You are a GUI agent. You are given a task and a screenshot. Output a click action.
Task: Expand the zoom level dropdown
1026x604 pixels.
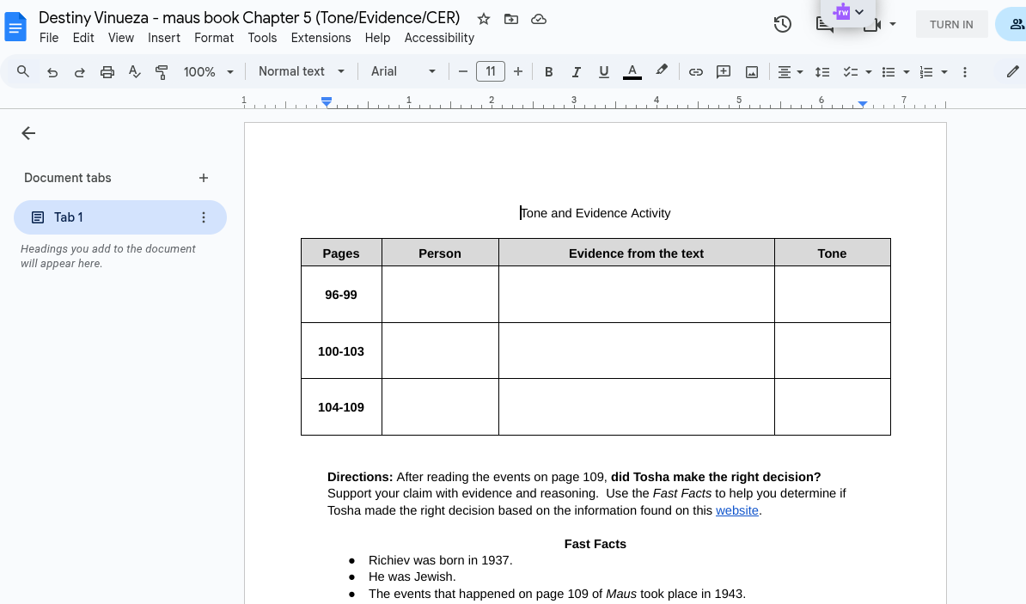[206, 71]
